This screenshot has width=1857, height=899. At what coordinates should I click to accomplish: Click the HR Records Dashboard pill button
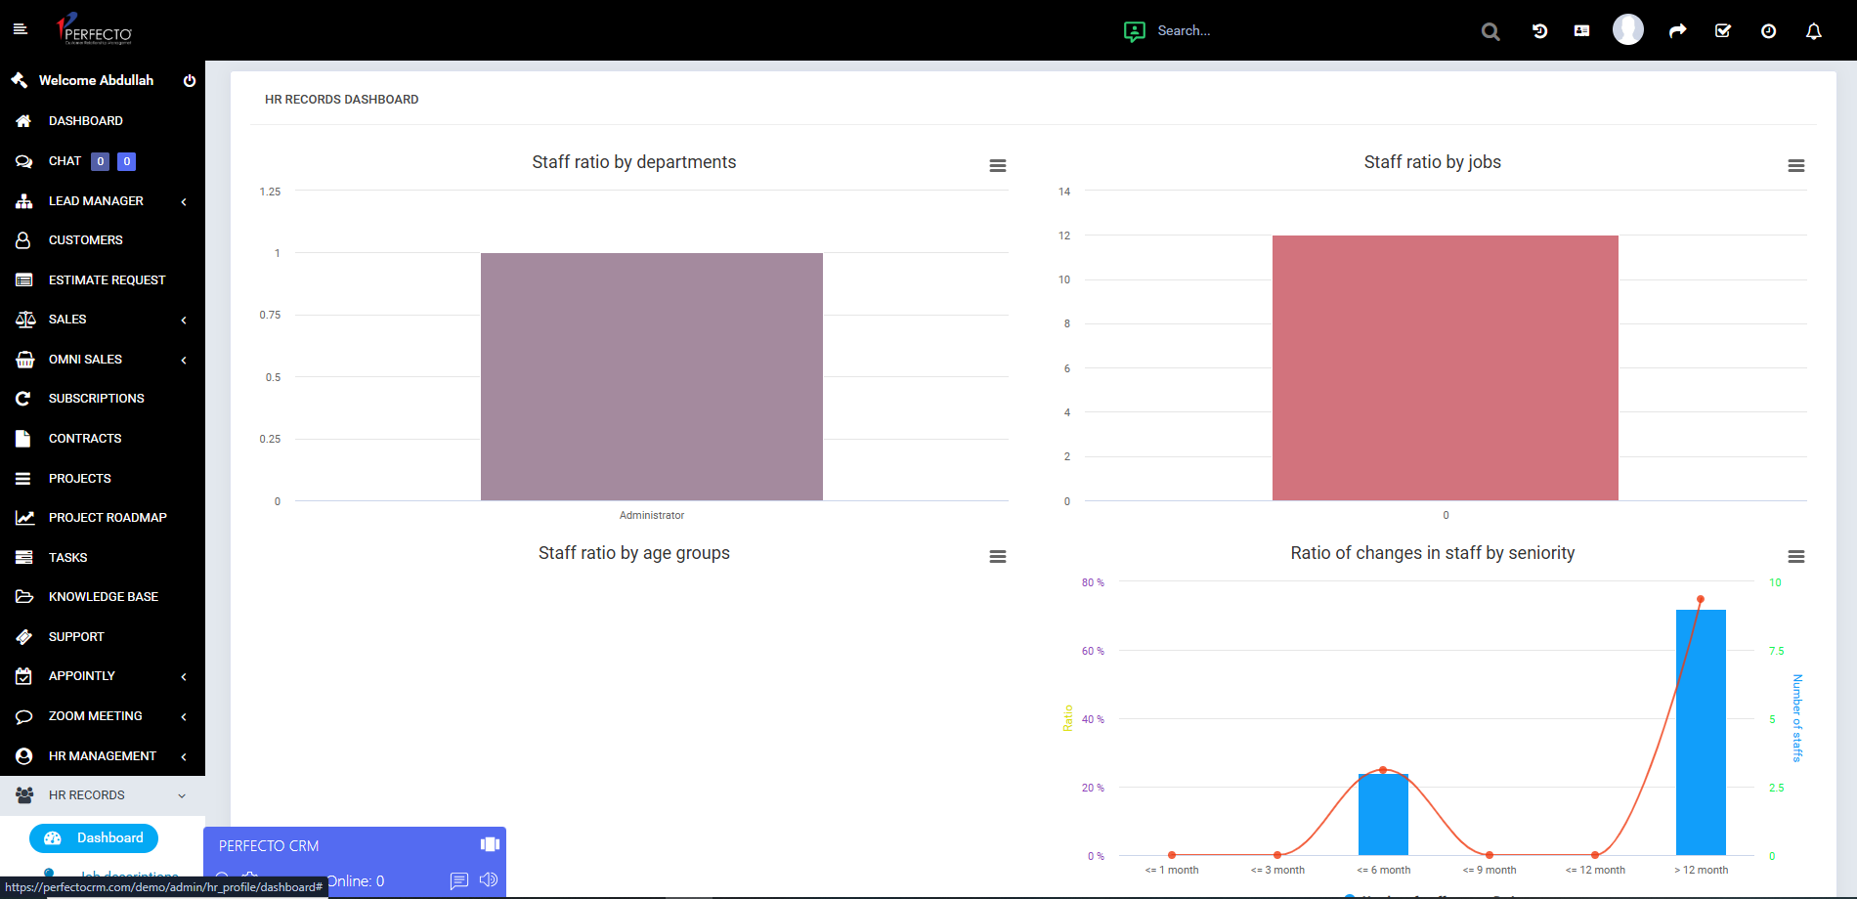pyautogui.click(x=94, y=838)
